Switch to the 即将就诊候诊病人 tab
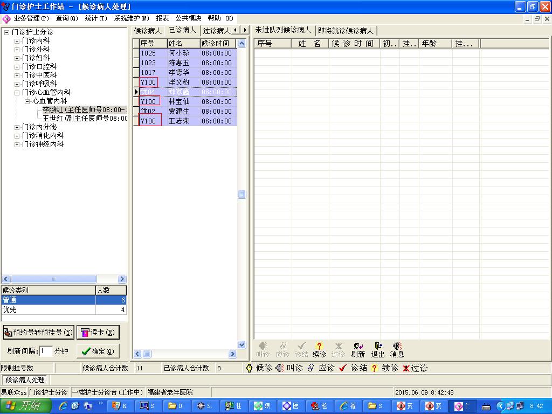The image size is (552, 414). pyautogui.click(x=346, y=31)
